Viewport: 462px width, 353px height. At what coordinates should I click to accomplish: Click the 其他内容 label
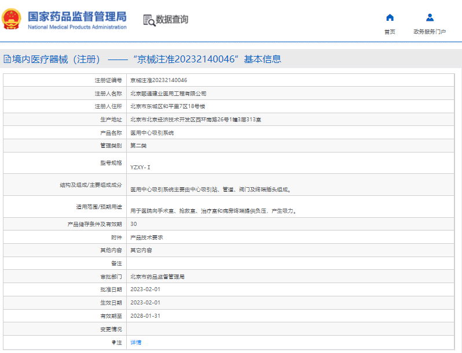tap(111, 250)
